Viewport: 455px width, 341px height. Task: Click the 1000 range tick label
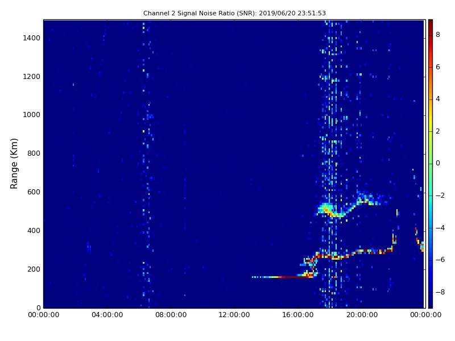(x=32, y=115)
